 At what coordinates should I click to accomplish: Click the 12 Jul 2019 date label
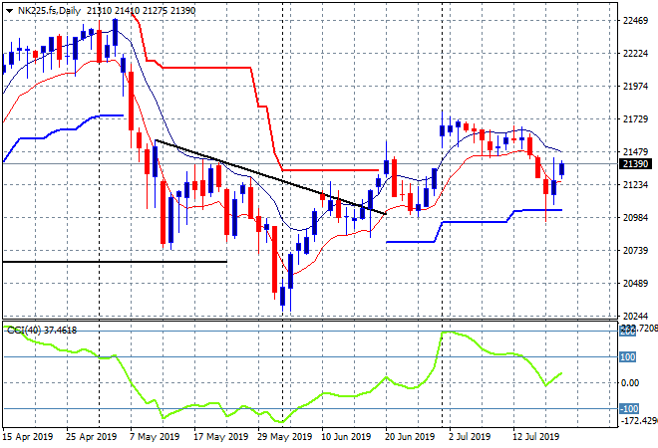point(535,437)
